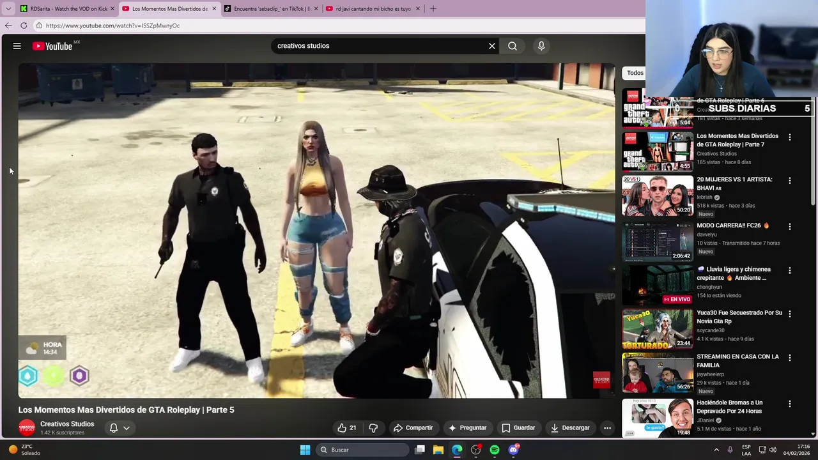This screenshot has width=818, height=460.
Task: Reload the current page
Action: click(24, 26)
